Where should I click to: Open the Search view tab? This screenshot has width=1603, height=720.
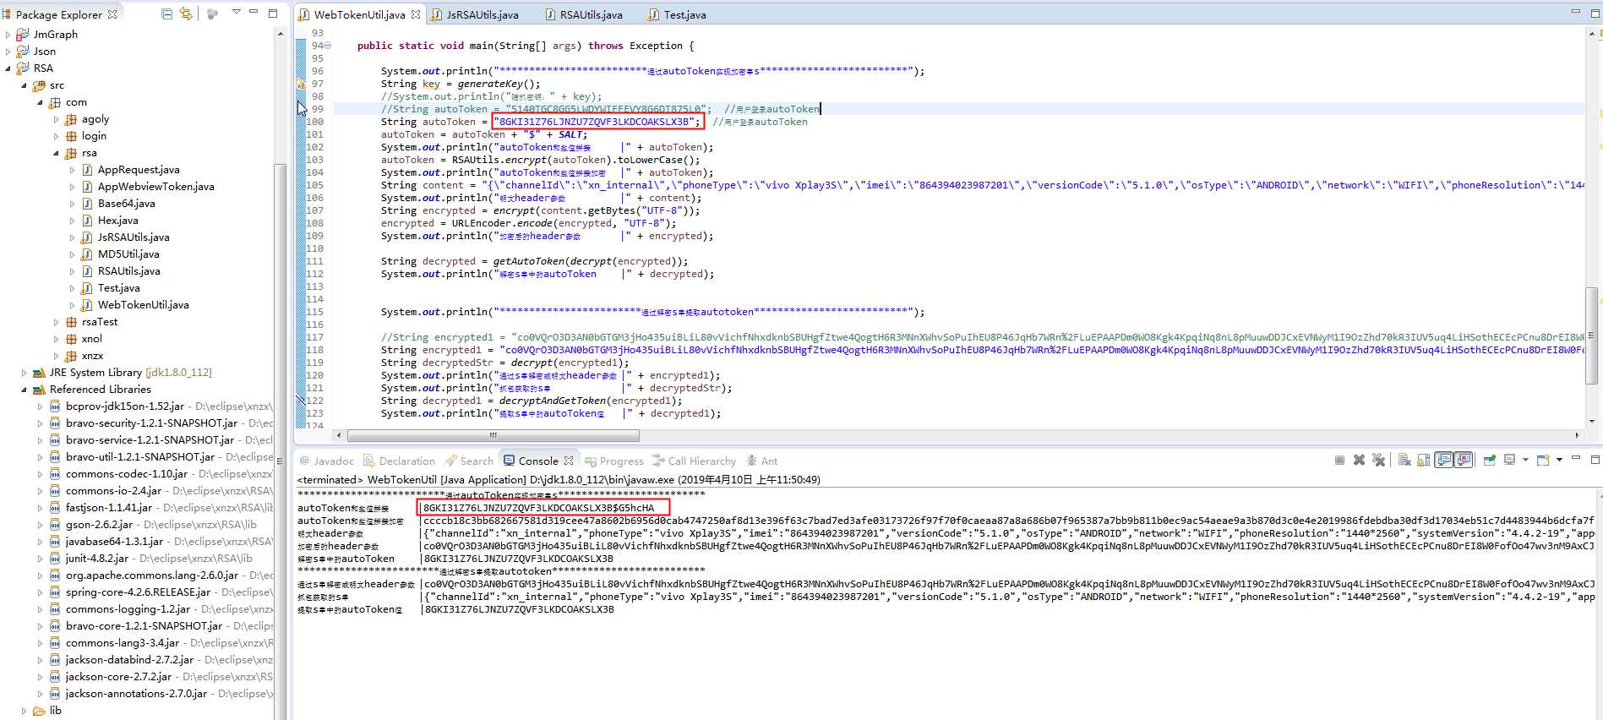[469, 461]
